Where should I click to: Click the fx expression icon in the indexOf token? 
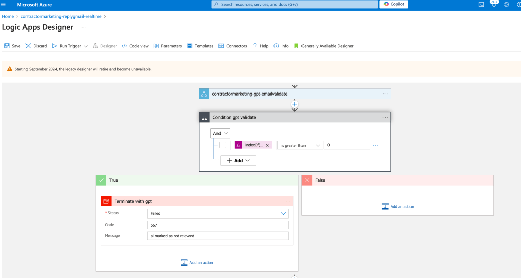(238, 145)
